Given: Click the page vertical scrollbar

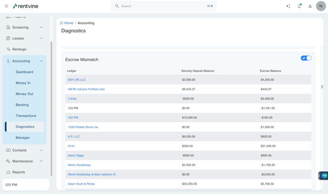Looking at the screenshot, I should click(x=322, y=87).
